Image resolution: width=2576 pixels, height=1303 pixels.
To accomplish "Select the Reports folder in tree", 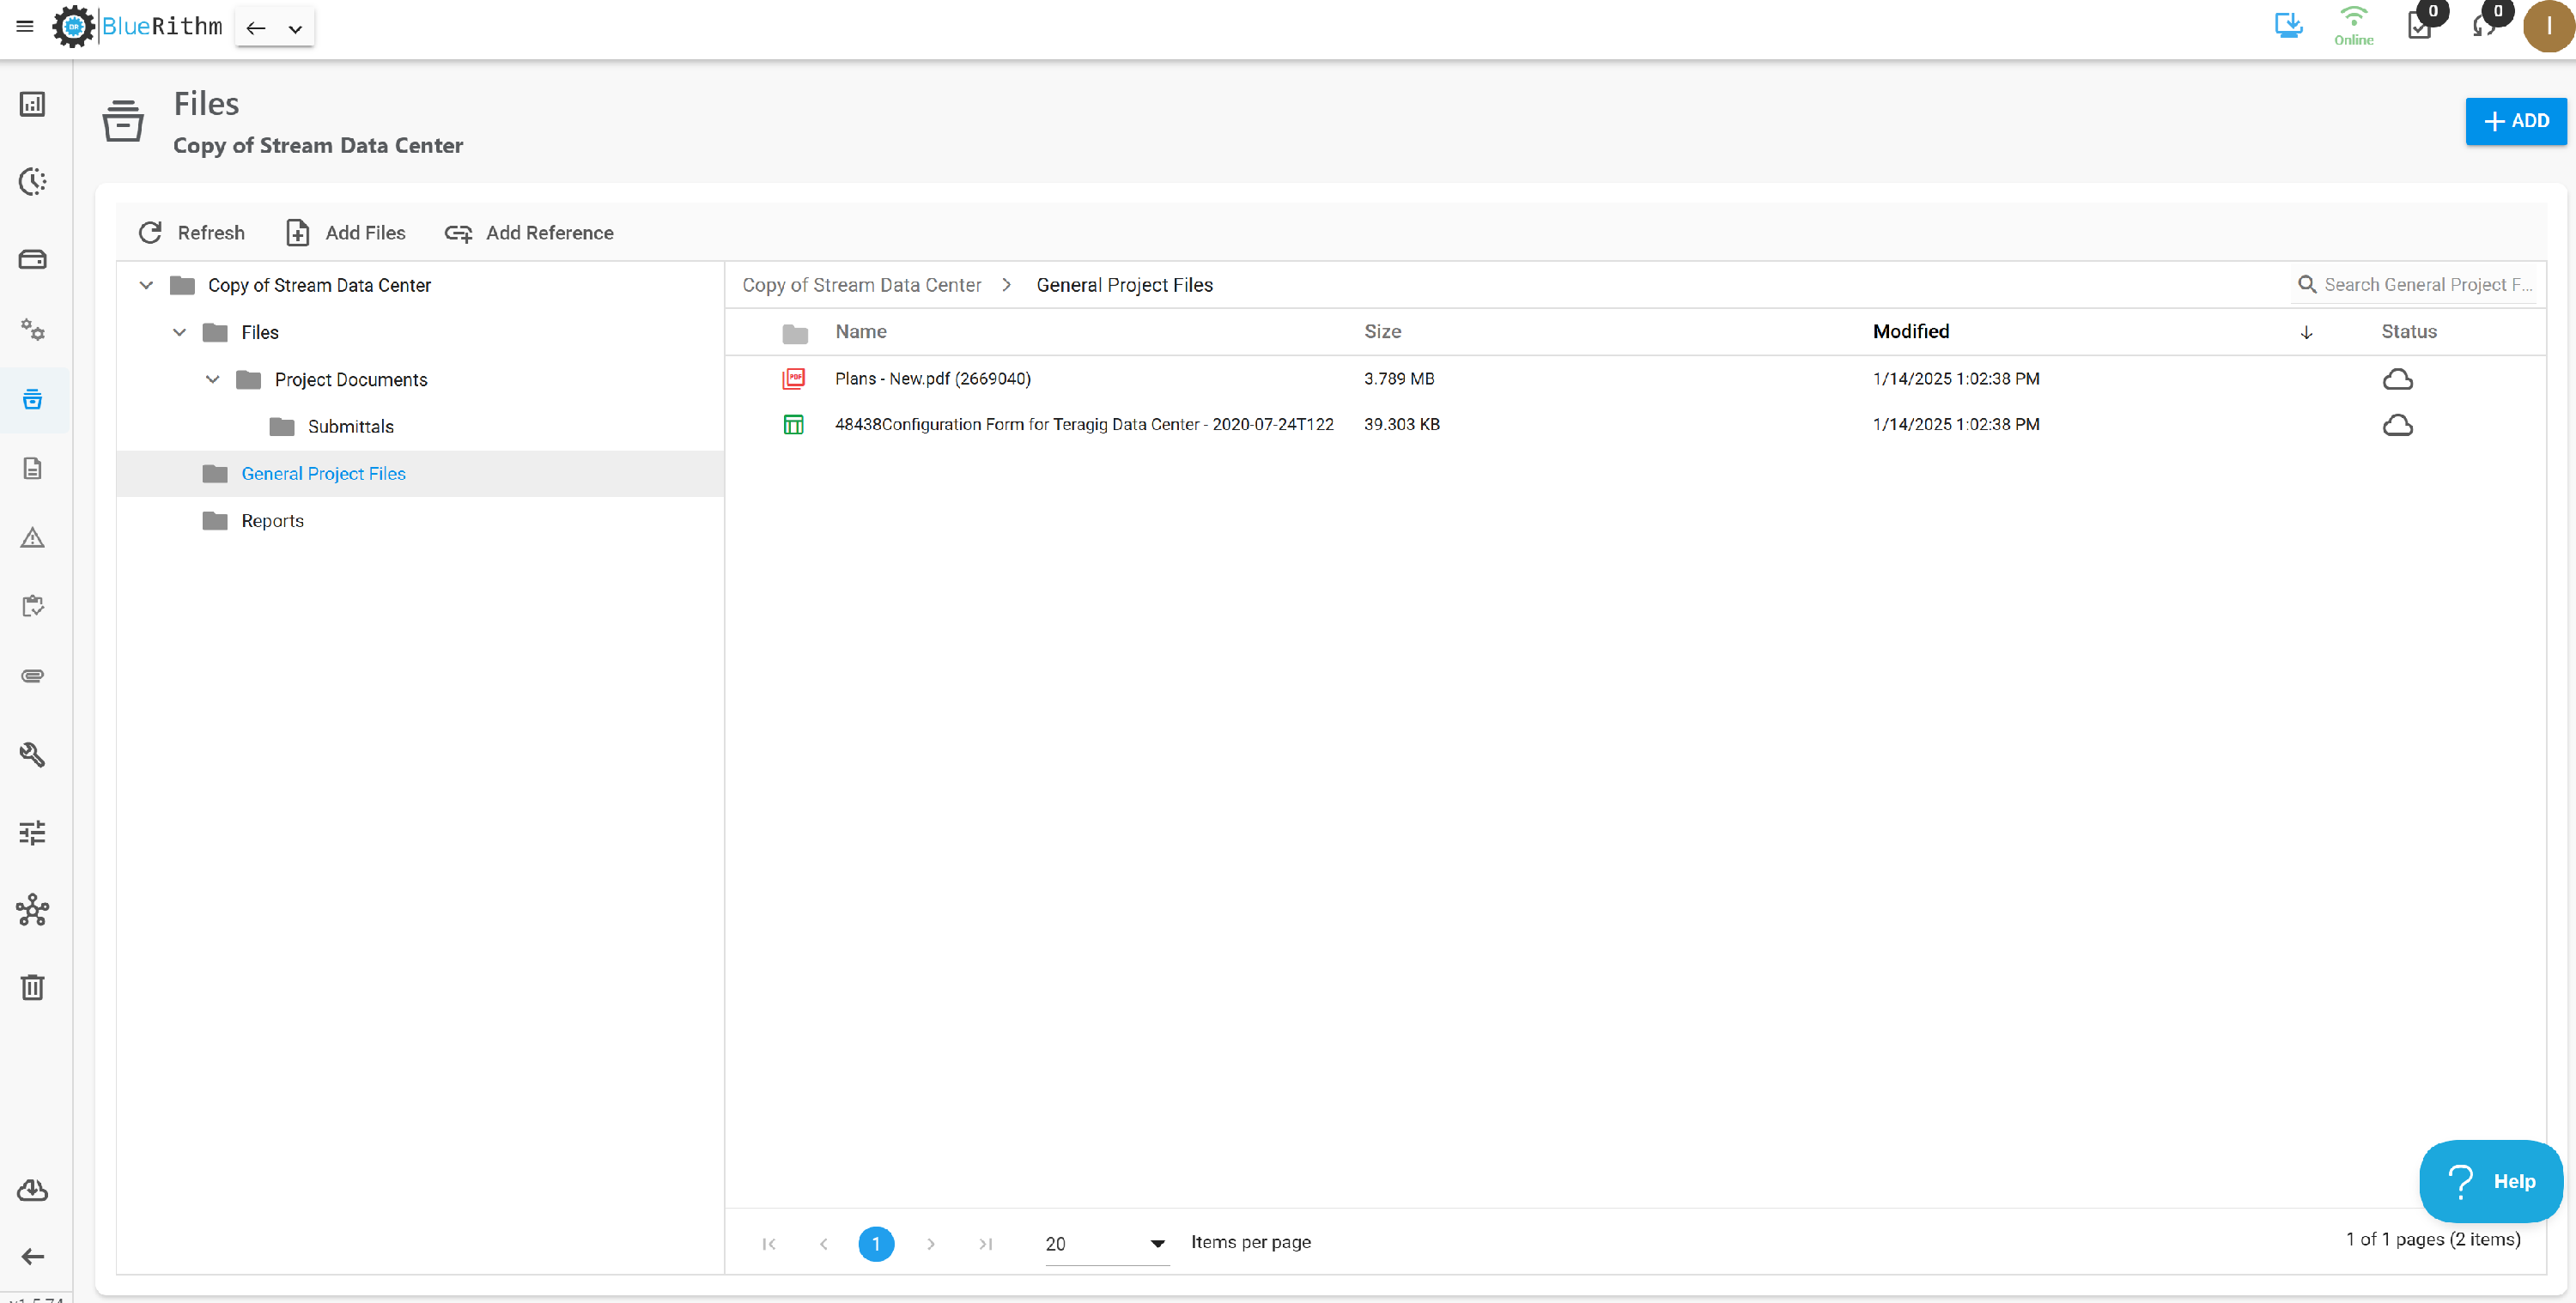I will tap(272, 521).
